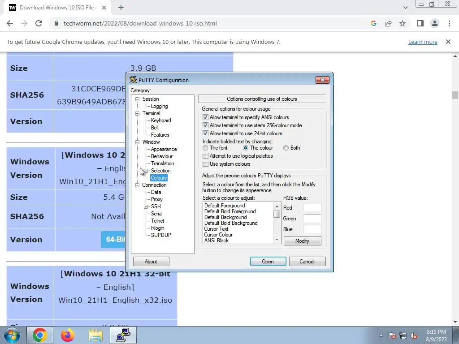459x344 pixels.
Task: Open Chrome profile avatar
Action: (435, 23)
